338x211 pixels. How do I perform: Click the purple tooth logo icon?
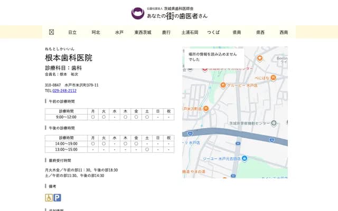pyautogui.click(x=138, y=13)
